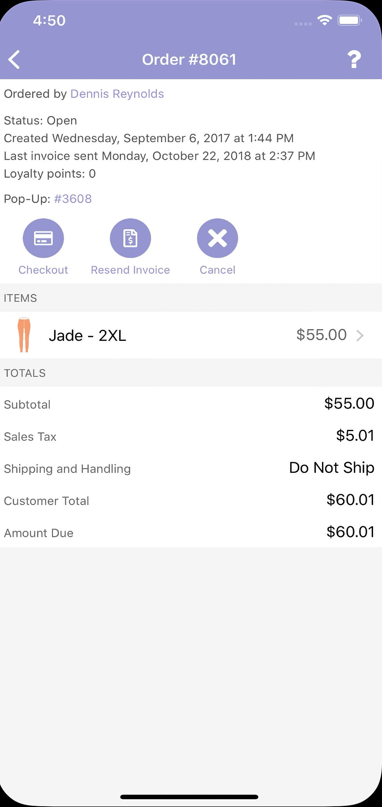Resend the invoice to the customer
Screen dimensions: 382x807
click(130, 246)
